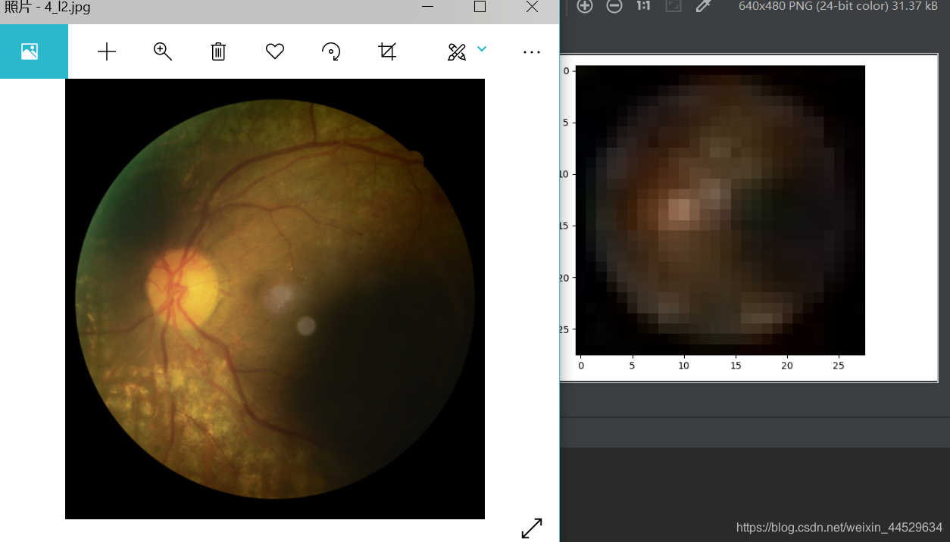950x542 pixels.
Task: Maximize the Photos window
Action: 480,7
